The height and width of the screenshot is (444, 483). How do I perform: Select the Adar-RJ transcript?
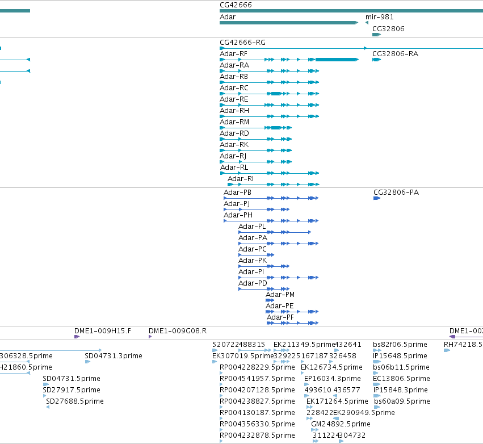(x=255, y=162)
